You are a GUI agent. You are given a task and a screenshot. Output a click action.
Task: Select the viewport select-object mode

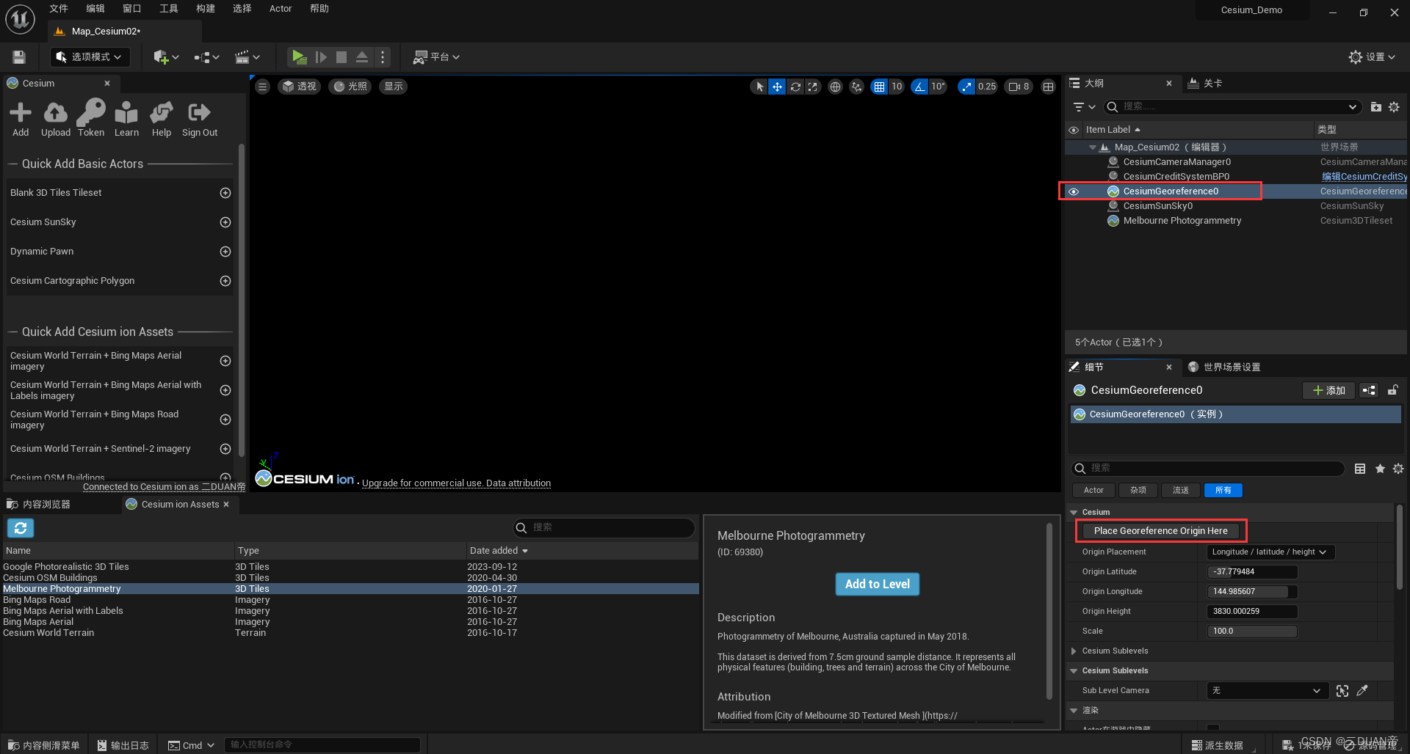[759, 87]
